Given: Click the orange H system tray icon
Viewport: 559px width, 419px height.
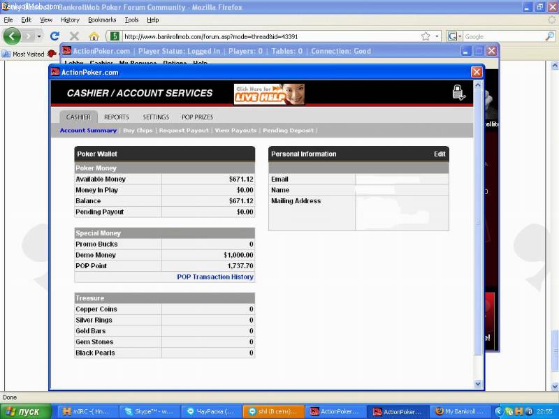Looking at the screenshot, I should (x=518, y=412).
